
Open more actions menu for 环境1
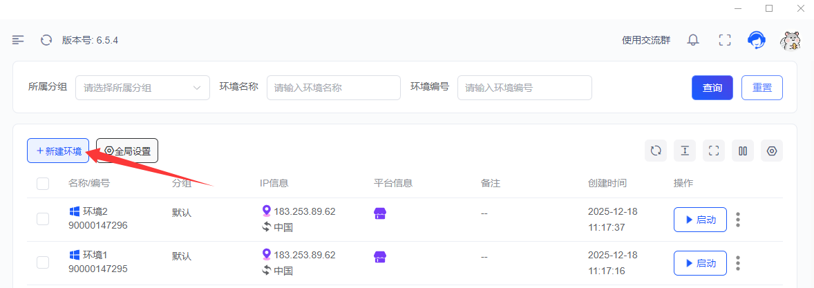[738, 263]
